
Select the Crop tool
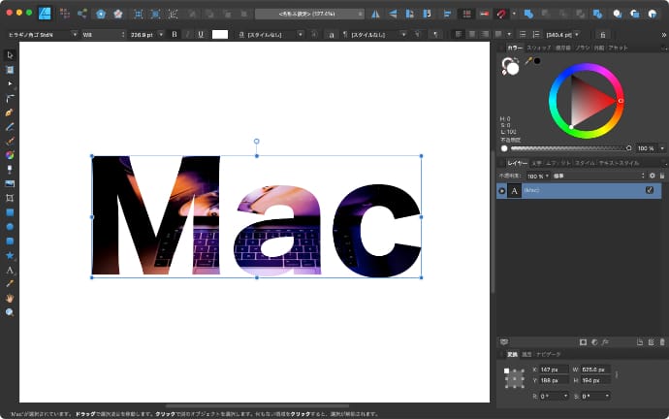[10, 197]
